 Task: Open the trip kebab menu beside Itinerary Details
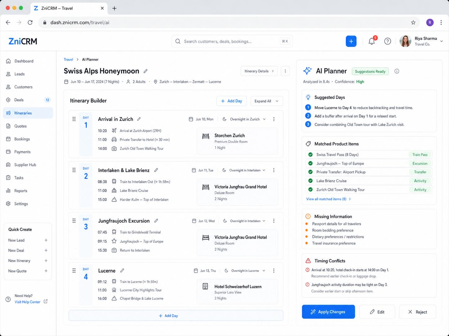click(x=285, y=71)
